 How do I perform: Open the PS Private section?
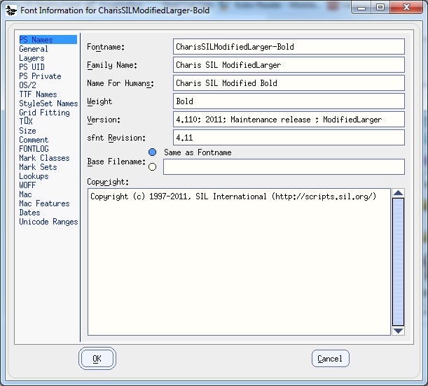tap(40, 76)
